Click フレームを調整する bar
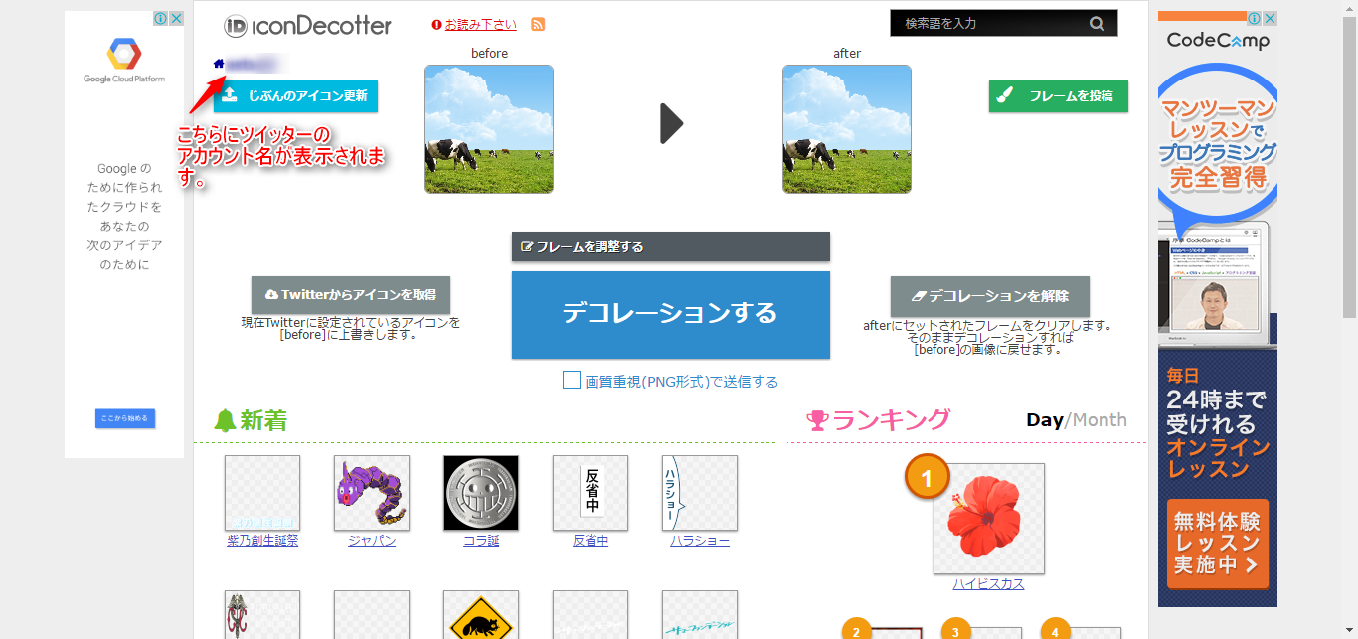1358x639 pixels. [x=671, y=246]
